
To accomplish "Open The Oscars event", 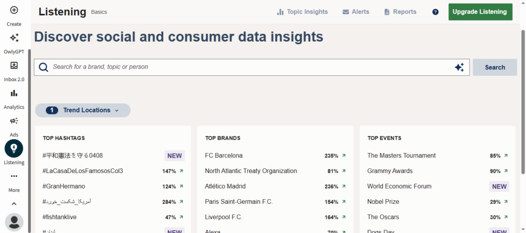I will [383, 217].
